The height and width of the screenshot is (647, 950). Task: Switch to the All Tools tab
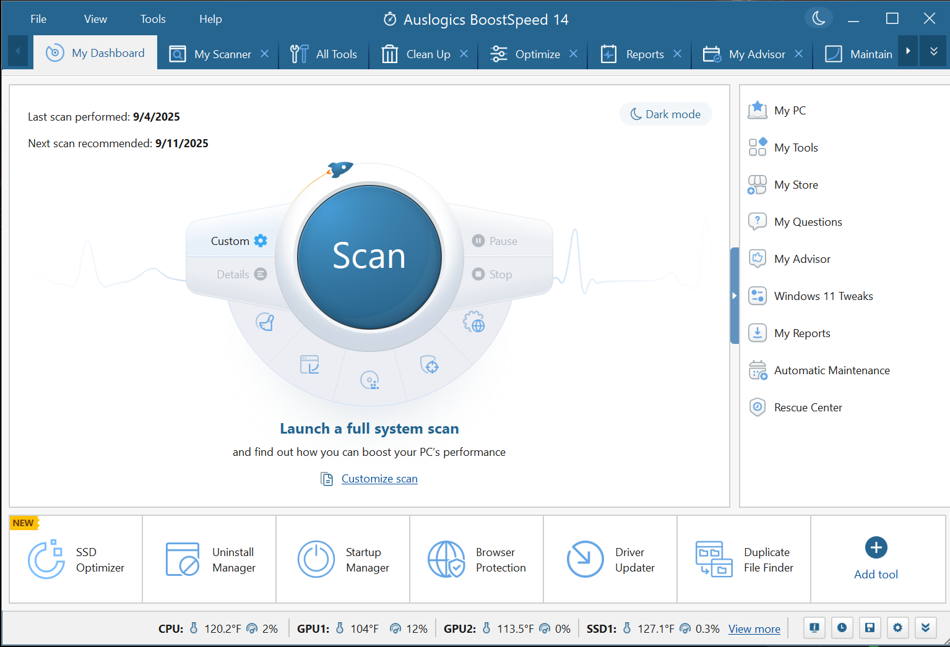(324, 54)
